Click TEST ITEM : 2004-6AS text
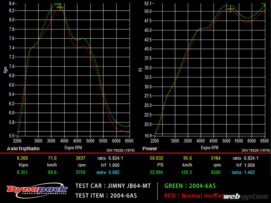This screenshot has height=203, width=271. (106, 196)
